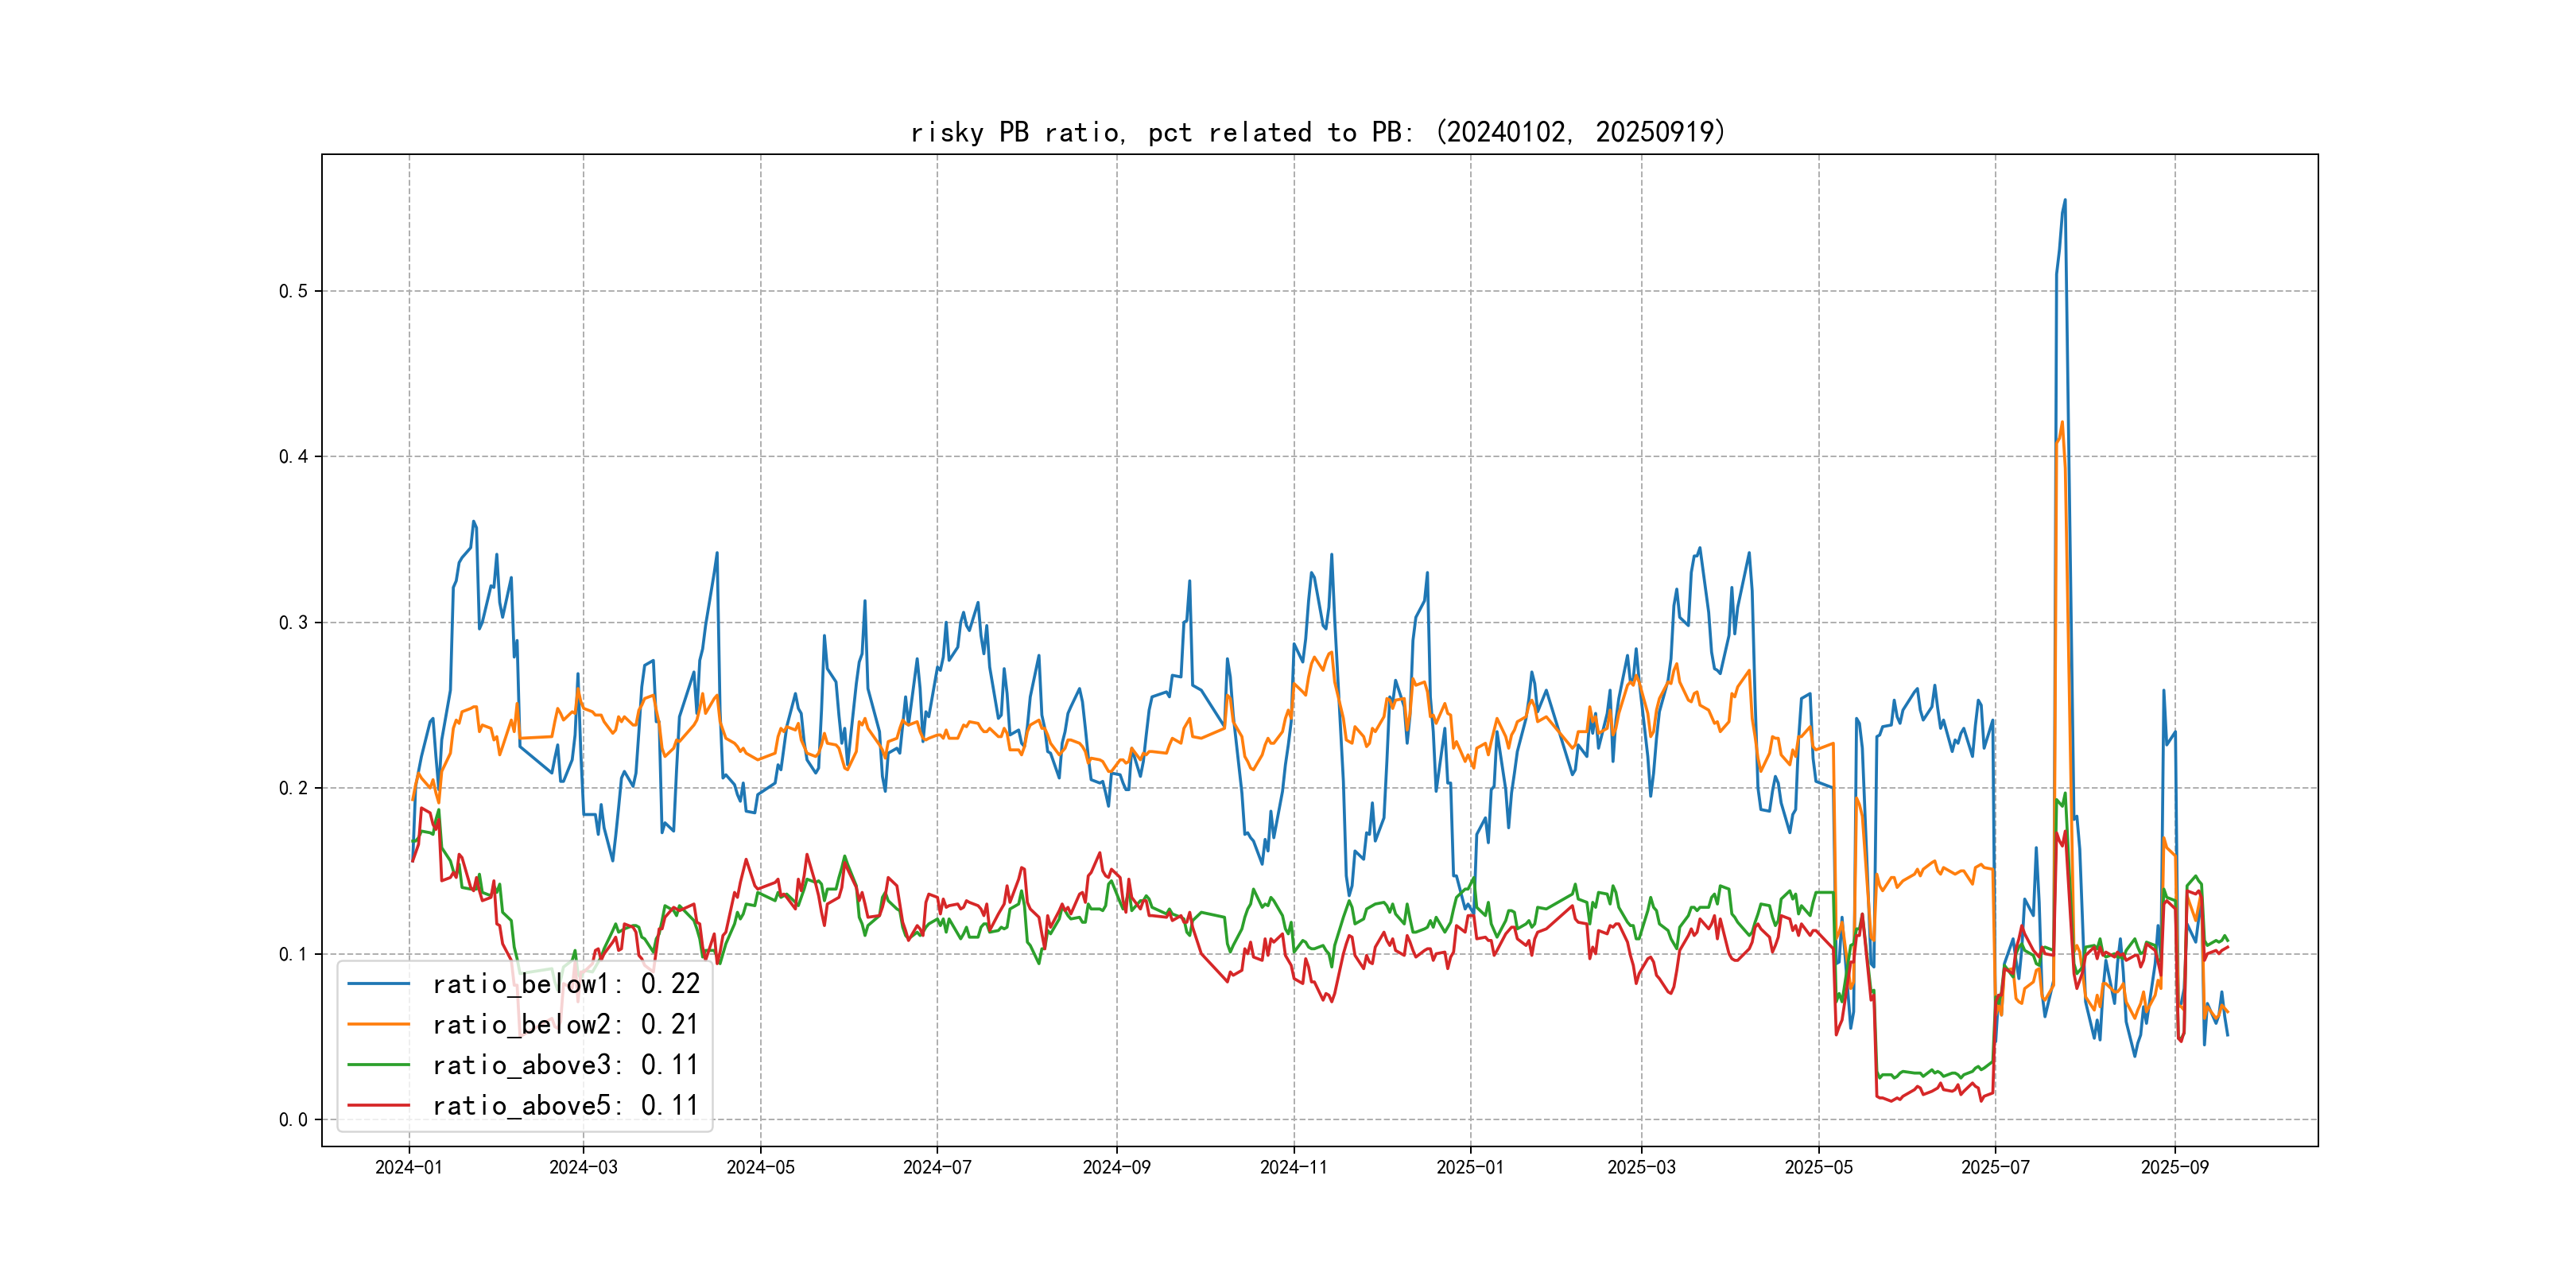
Task: Click the green ratio_above3 legend line swatch
Action: pyautogui.click(x=378, y=1065)
